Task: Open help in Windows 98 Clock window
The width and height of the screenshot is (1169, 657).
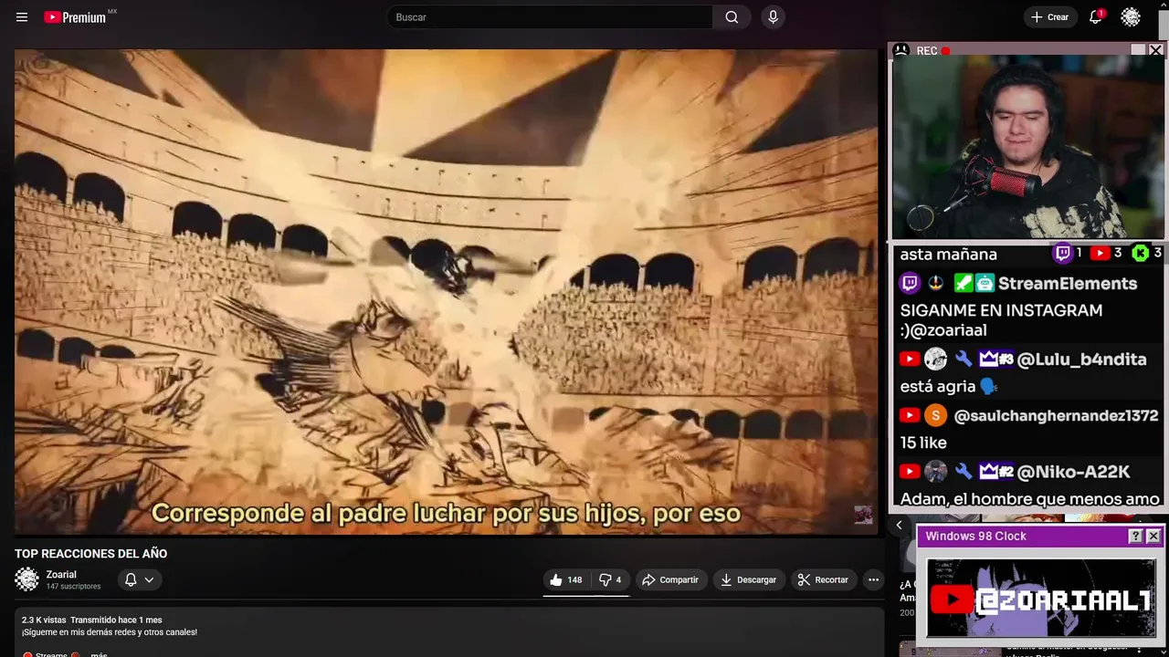Action: (x=1135, y=537)
